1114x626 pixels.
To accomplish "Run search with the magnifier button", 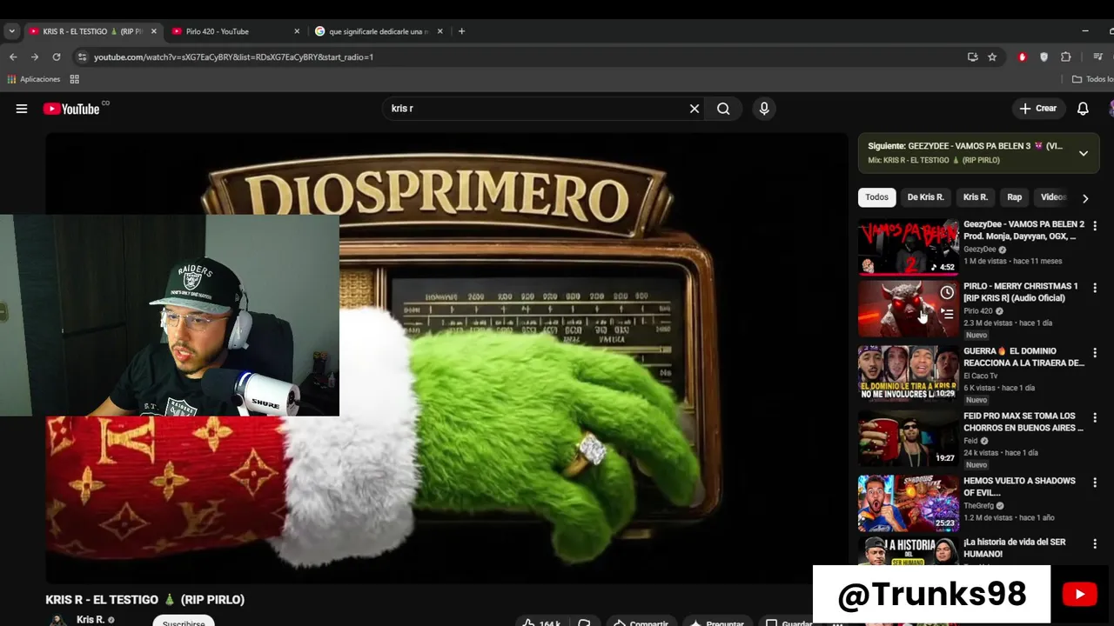I will (723, 109).
